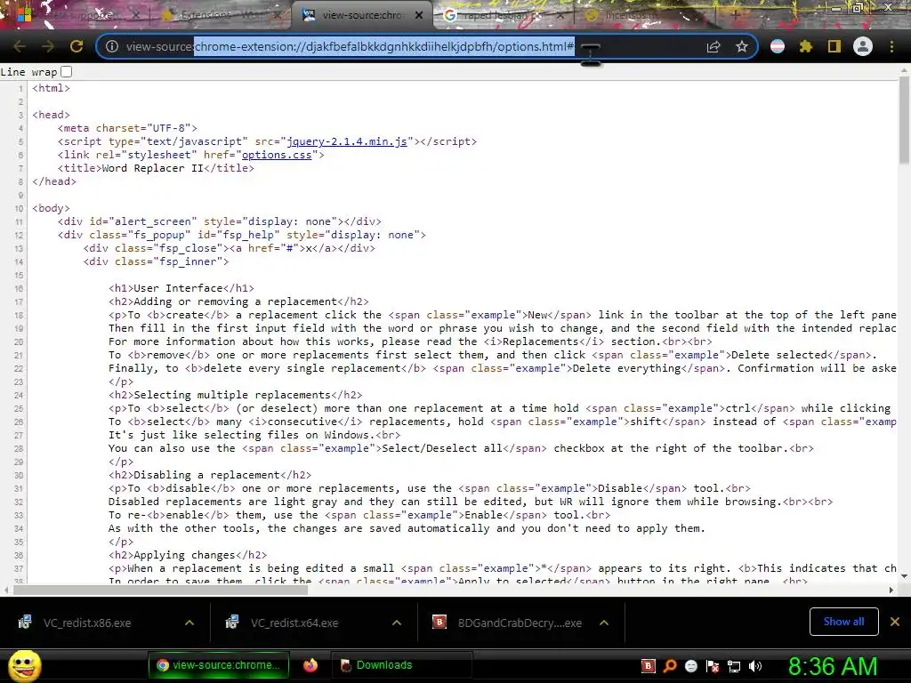Open the Action Center flag tray icon
The height and width of the screenshot is (683, 911).
pyautogui.click(x=713, y=666)
